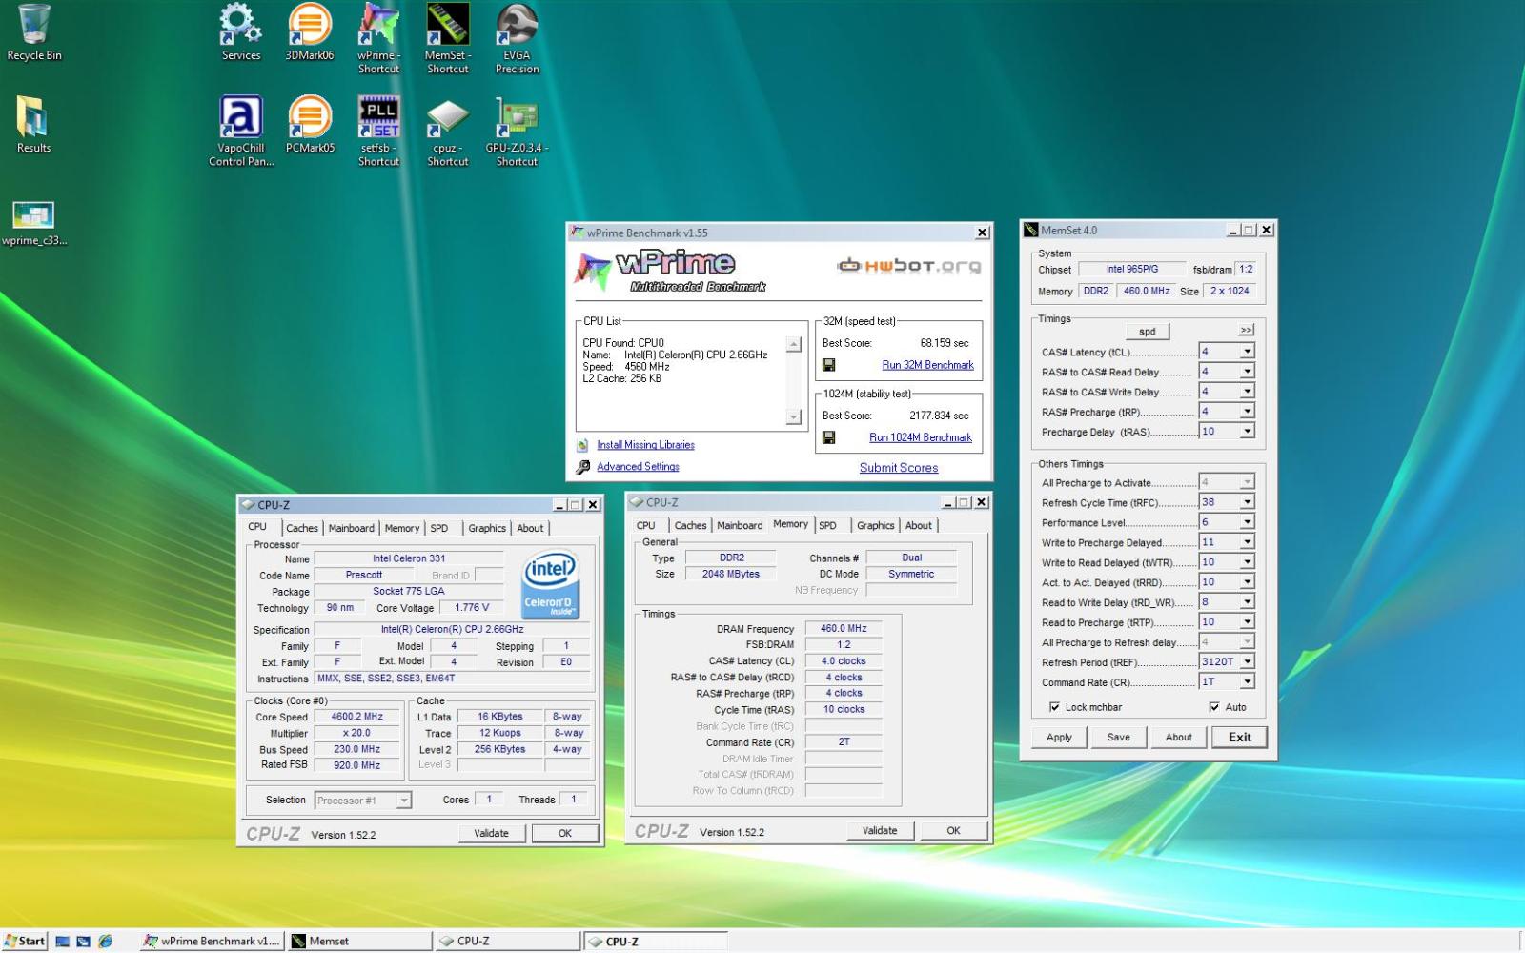Click the Apply button in MemSet
Screen dimensions: 1525x953
pyautogui.click(x=1059, y=737)
